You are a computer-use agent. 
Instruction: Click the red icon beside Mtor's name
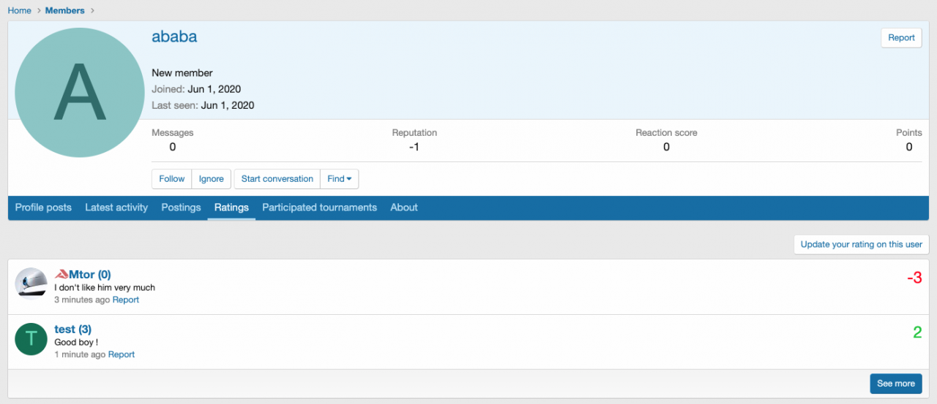click(x=61, y=275)
